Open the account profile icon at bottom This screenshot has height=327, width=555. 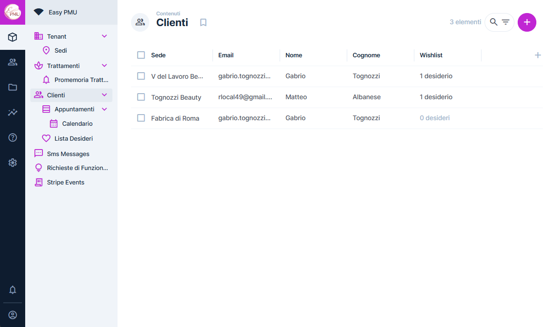pyautogui.click(x=13, y=314)
